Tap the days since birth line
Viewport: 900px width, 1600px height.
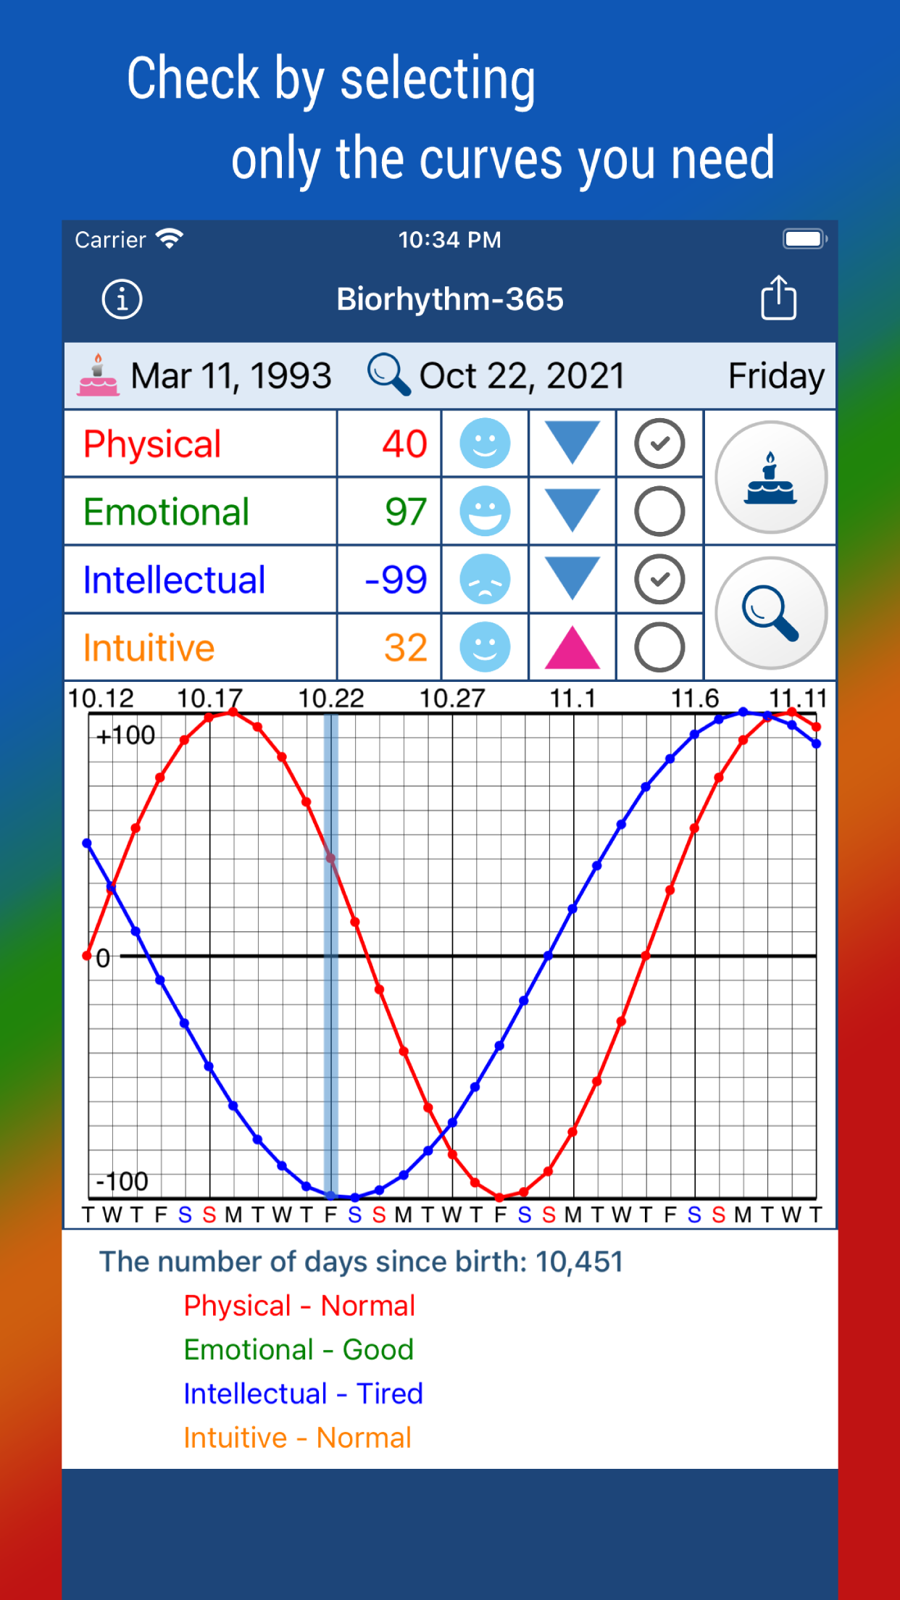[x=361, y=1262]
